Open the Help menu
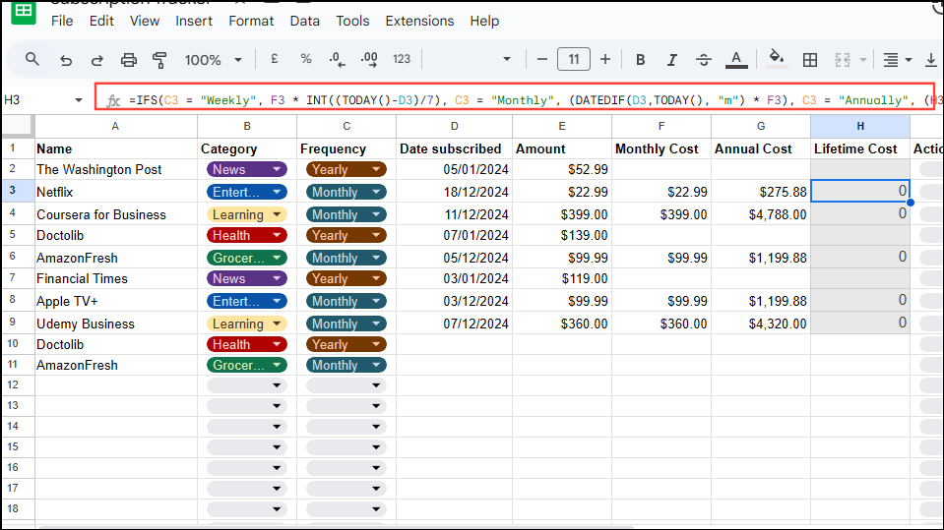 484,21
